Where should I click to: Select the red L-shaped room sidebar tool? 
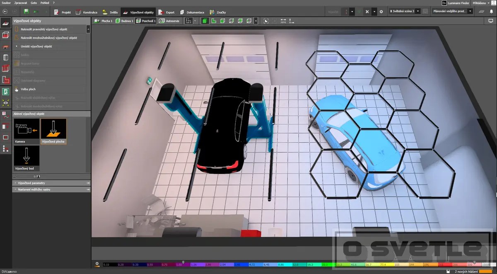(x=5, y=80)
